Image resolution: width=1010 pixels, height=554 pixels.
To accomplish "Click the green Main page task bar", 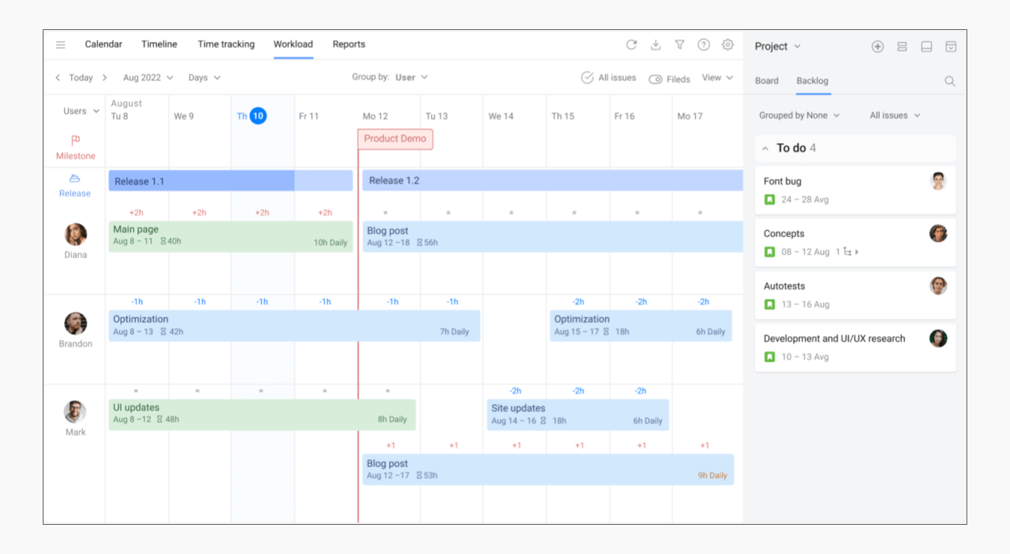I will pyautogui.click(x=230, y=236).
